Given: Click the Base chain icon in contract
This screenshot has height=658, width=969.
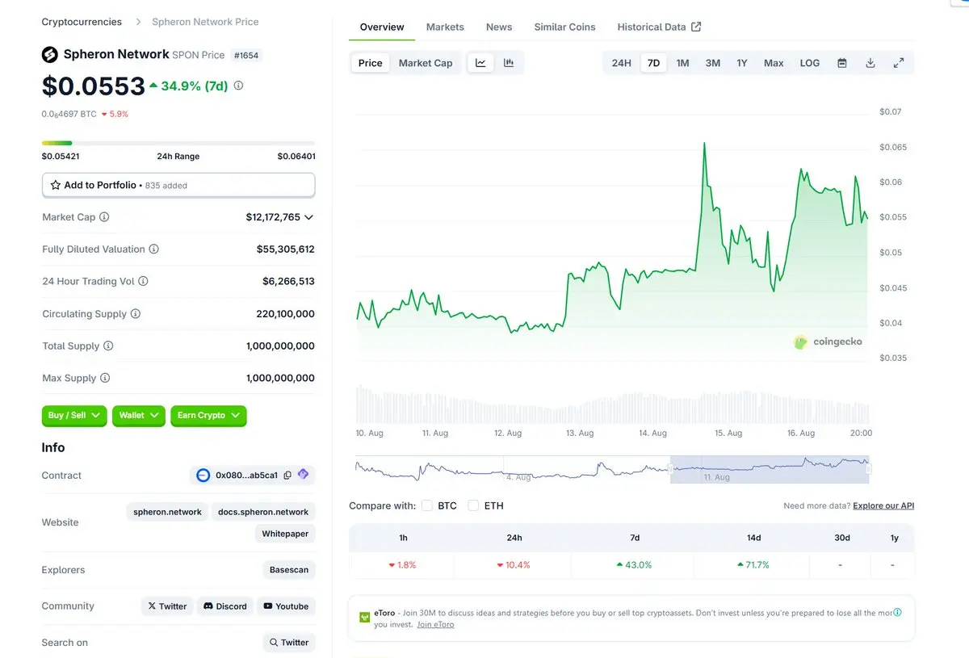Looking at the screenshot, I should click(x=203, y=476).
